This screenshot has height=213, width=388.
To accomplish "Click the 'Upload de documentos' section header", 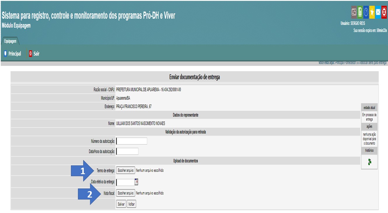I will (186, 161).
